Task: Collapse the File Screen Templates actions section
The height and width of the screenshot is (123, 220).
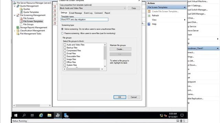Action: [185, 8]
